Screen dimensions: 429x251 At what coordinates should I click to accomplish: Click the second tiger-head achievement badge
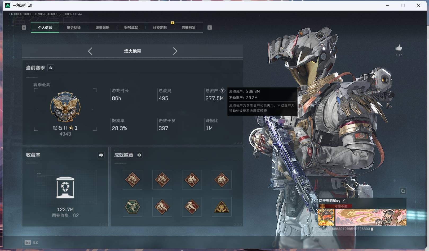222,180
